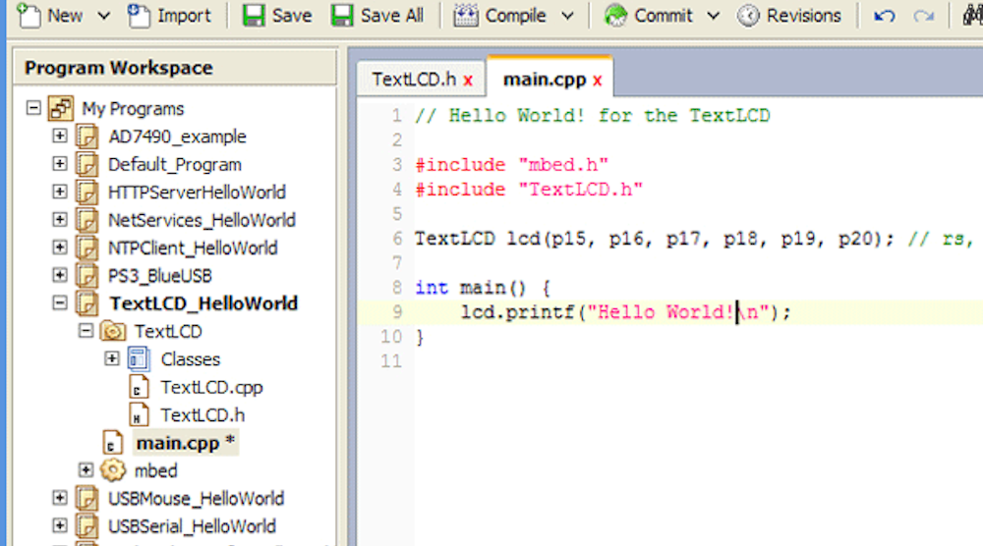983x546 pixels.
Task: Expand the AD7490_example program
Action: pos(60,136)
